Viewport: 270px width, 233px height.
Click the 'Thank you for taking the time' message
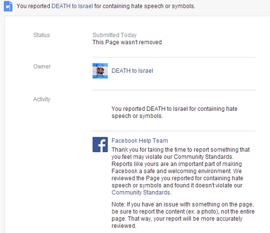click(x=181, y=171)
